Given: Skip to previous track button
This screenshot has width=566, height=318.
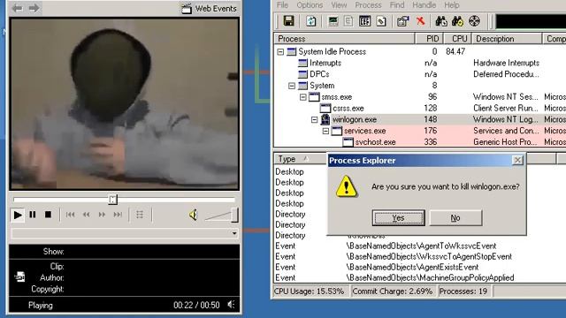Looking at the screenshot, I should [71, 215].
